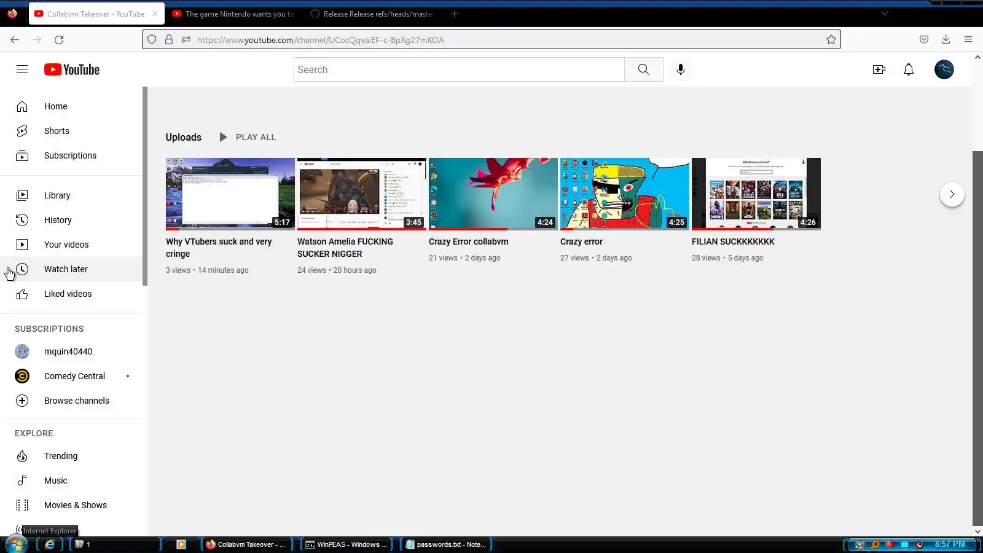Screen dimensions: 983x553
Task: Open Library in the sidebar
Action: [x=71, y=195]
